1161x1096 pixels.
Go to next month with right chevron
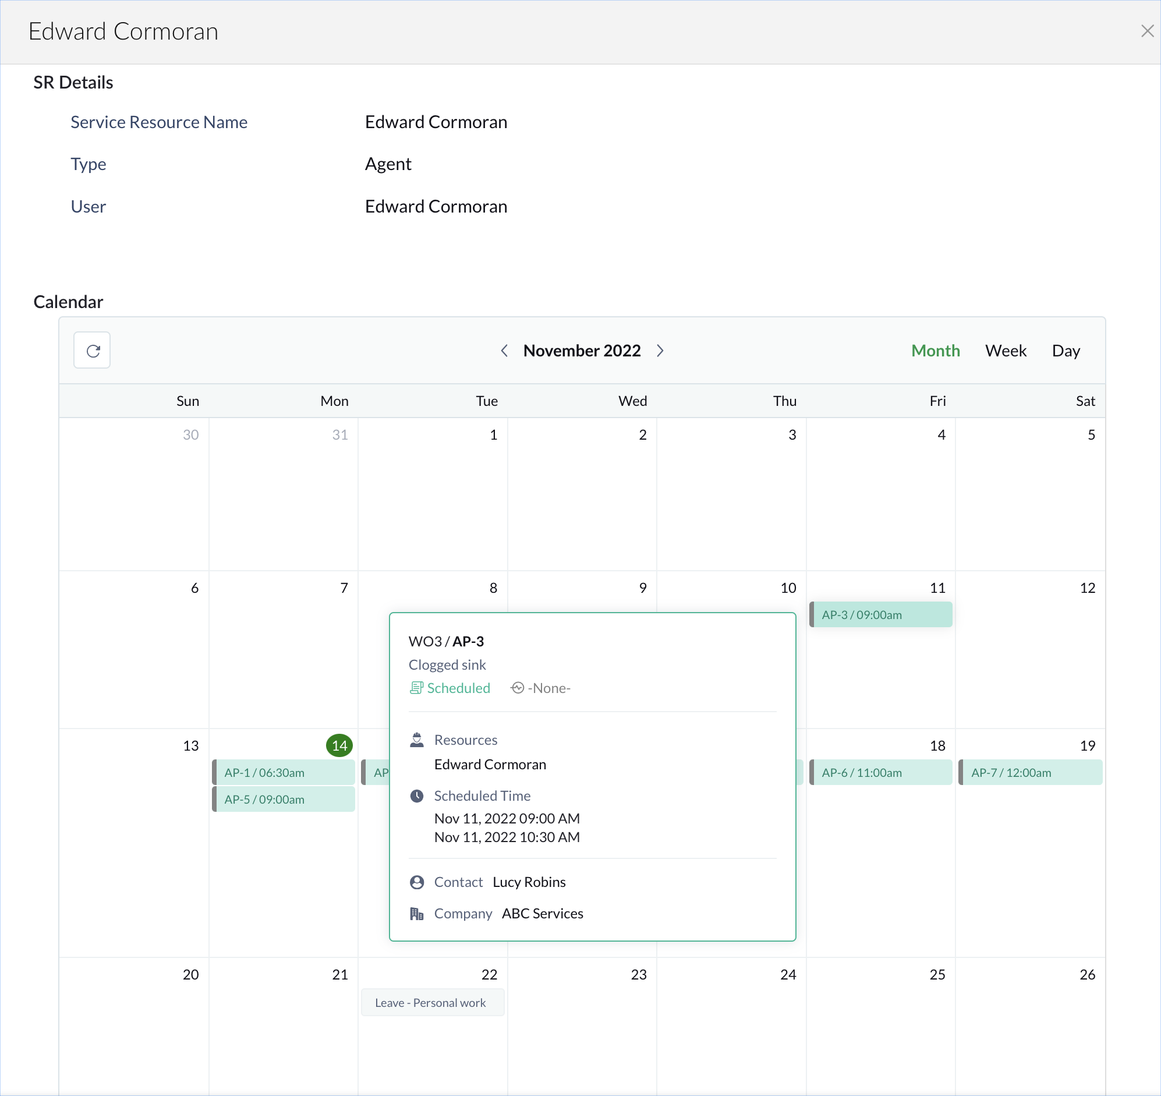(x=660, y=351)
